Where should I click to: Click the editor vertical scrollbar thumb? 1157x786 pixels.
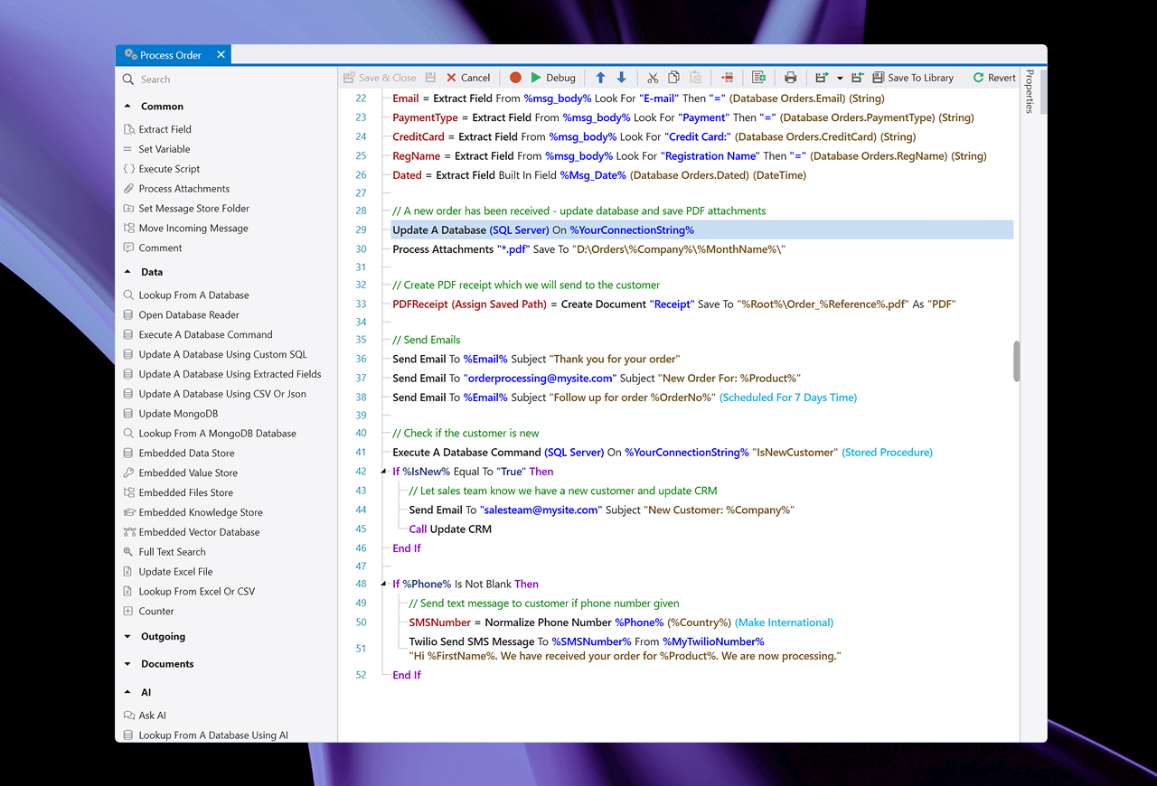(x=1016, y=361)
